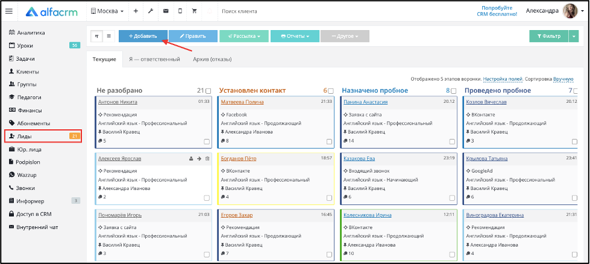Click the wrench settings icon in the top bar
590x264 pixels.
150,11
